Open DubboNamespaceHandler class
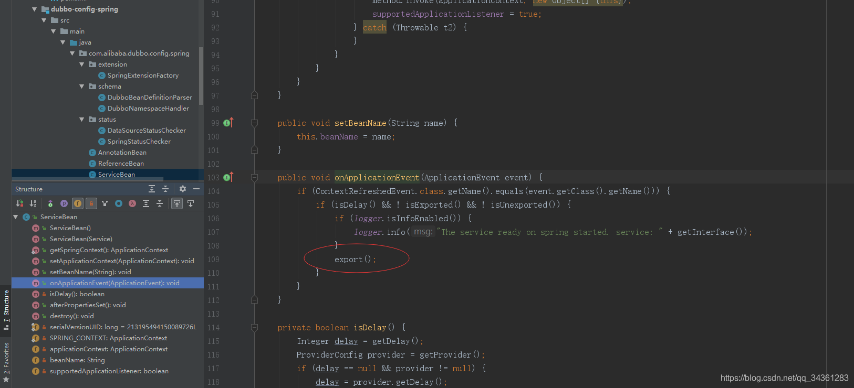The height and width of the screenshot is (388, 854). [148, 109]
